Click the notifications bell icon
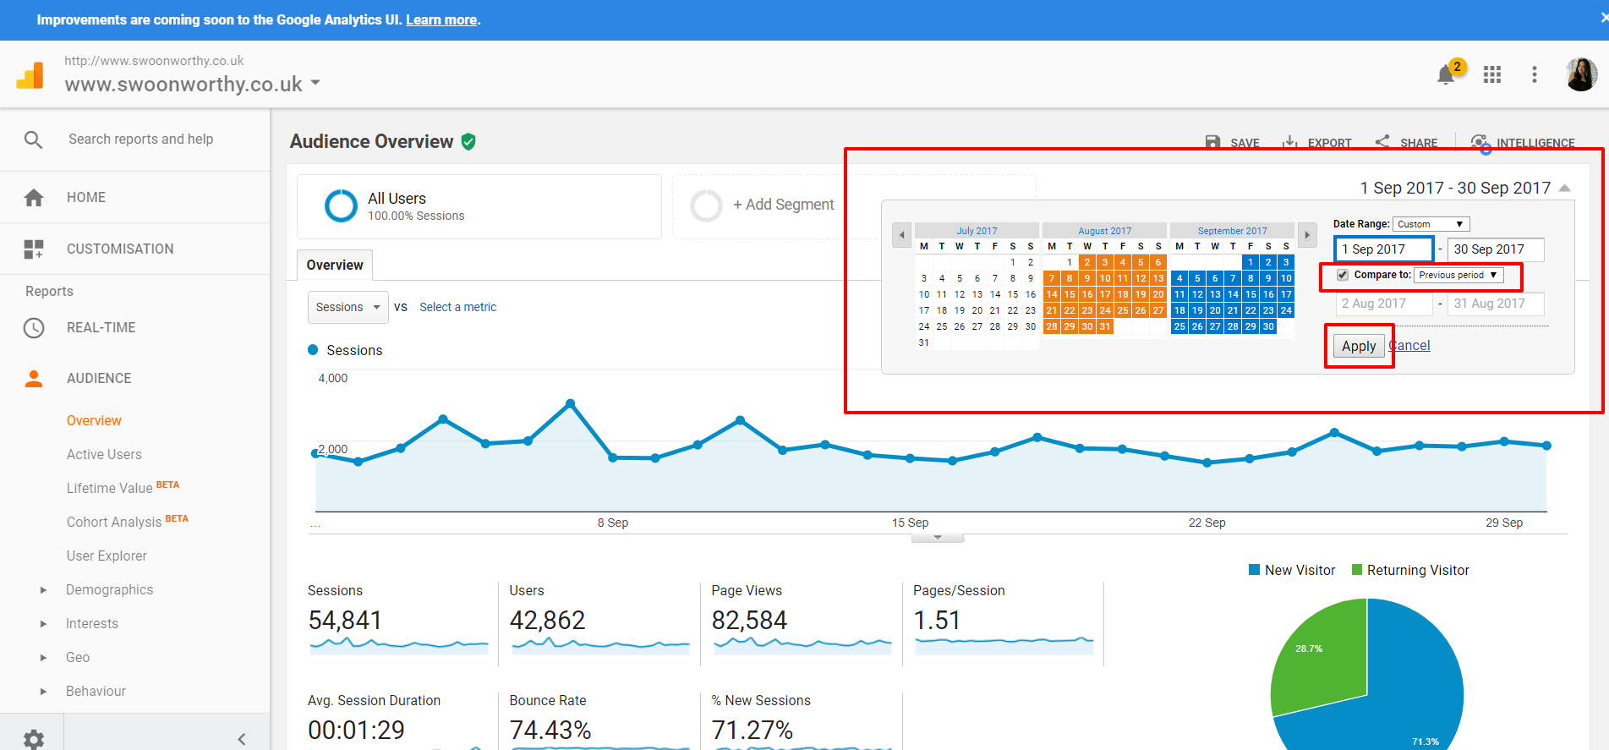Viewport: 1609px width, 750px height. pyautogui.click(x=1446, y=75)
